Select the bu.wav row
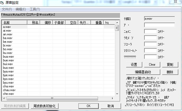182x111 pixels. (x=58, y=53)
